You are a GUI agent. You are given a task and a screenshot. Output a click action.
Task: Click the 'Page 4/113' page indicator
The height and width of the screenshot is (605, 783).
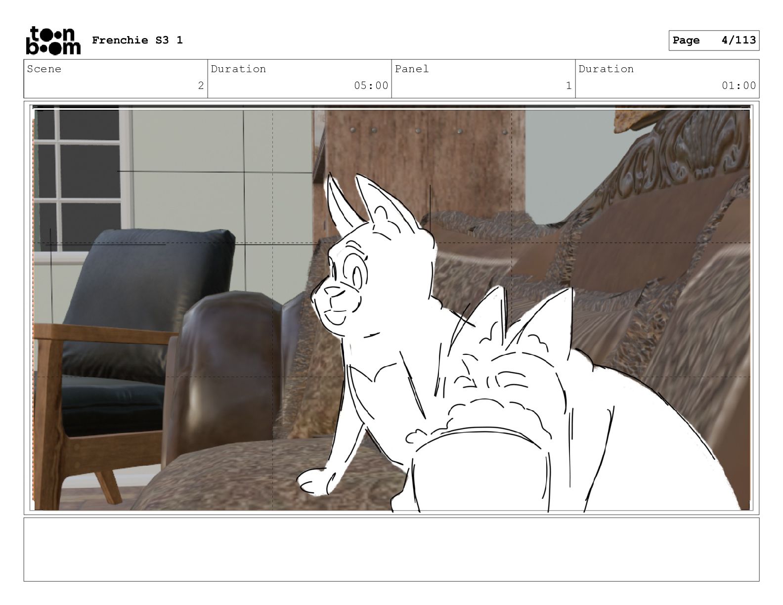(x=714, y=41)
